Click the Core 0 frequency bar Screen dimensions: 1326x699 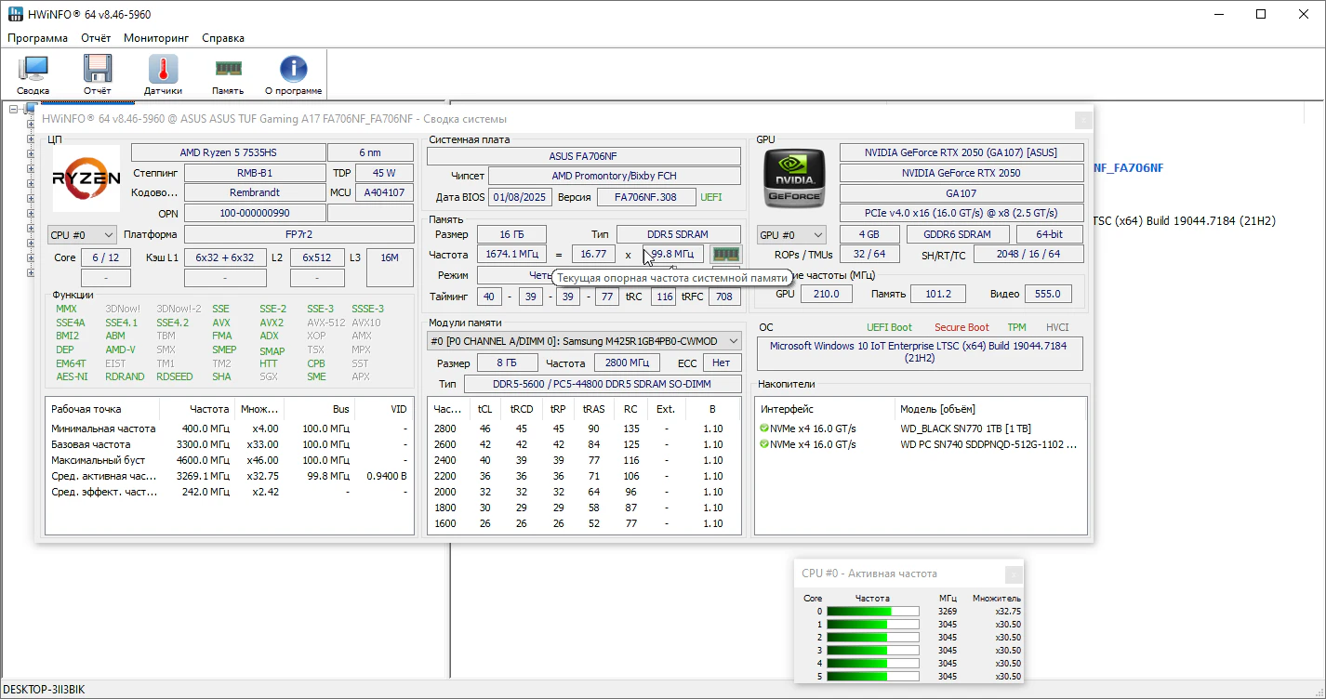coord(872,612)
